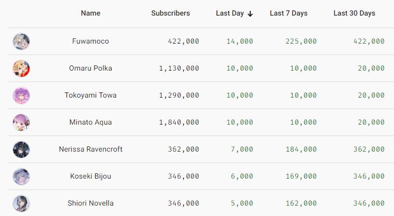Sort table by Subscribers column
The image size is (394, 216).
point(170,14)
